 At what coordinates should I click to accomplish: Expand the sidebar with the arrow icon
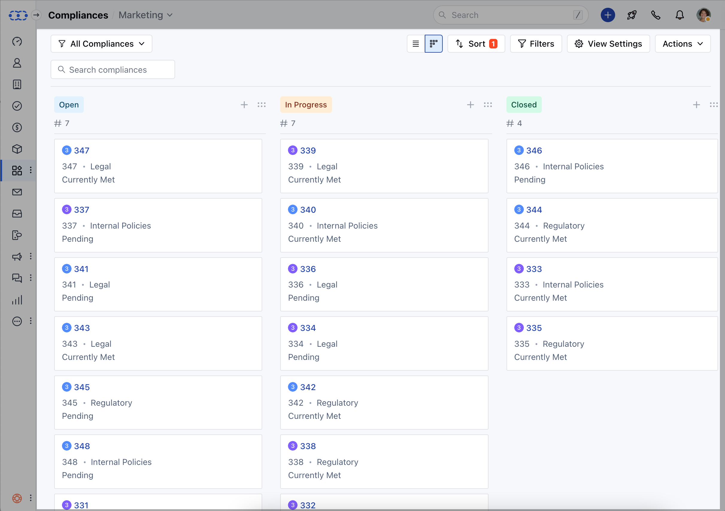36,15
